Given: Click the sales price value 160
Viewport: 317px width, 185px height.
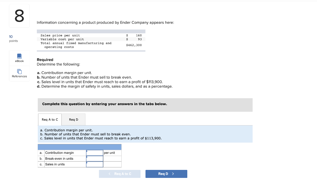Looking at the screenshot, I should pyautogui.click(x=139, y=35).
